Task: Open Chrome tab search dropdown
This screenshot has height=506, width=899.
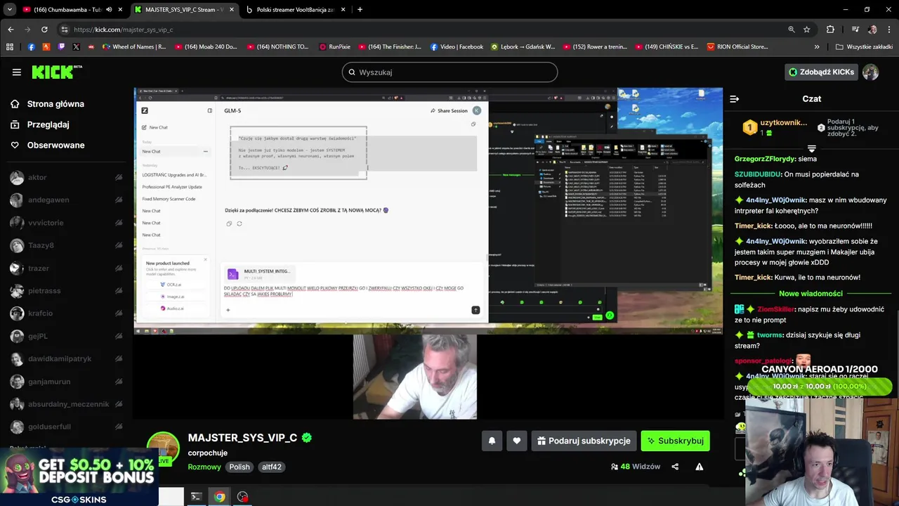Action: (x=10, y=10)
